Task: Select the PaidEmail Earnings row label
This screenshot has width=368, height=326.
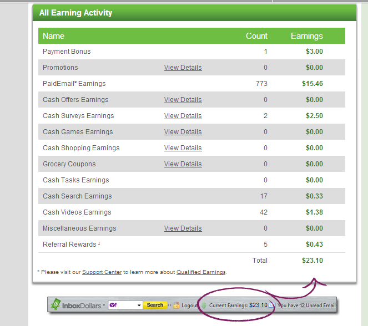Action: (x=74, y=84)
